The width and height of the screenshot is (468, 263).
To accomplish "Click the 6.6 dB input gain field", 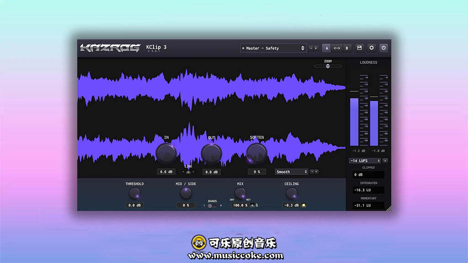I will coord(166,172).
